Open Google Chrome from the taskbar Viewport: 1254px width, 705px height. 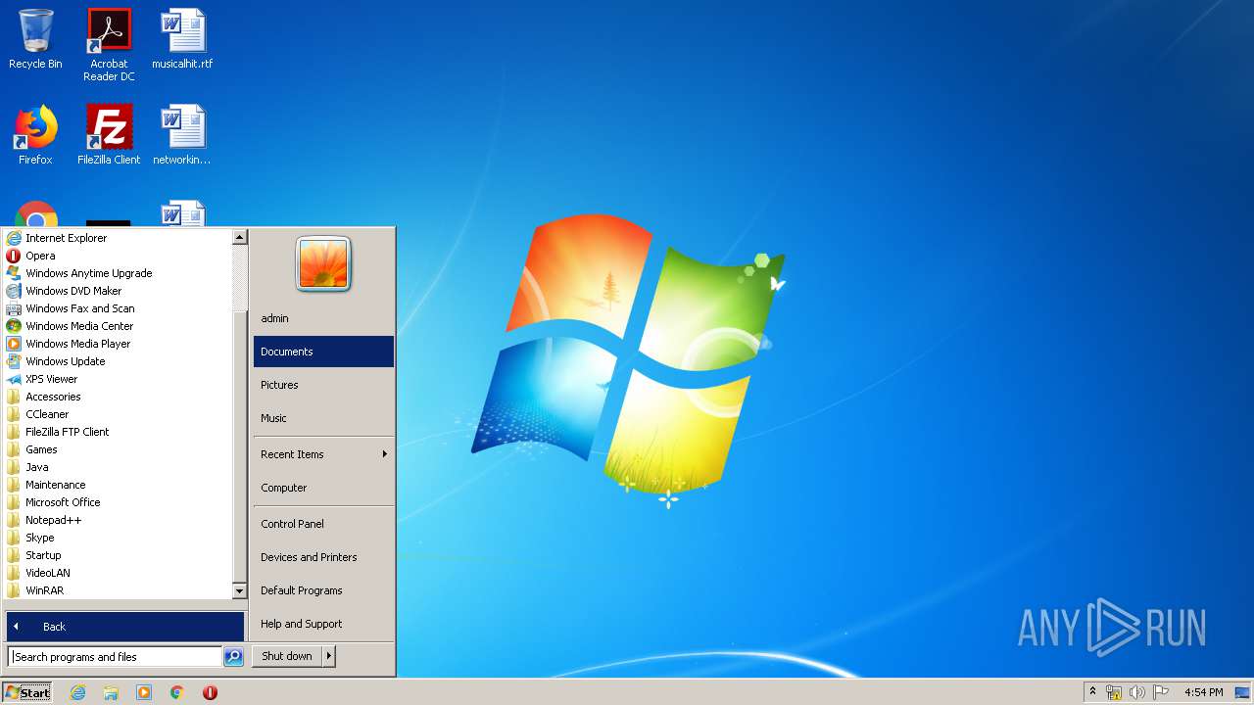coord(177,692)
